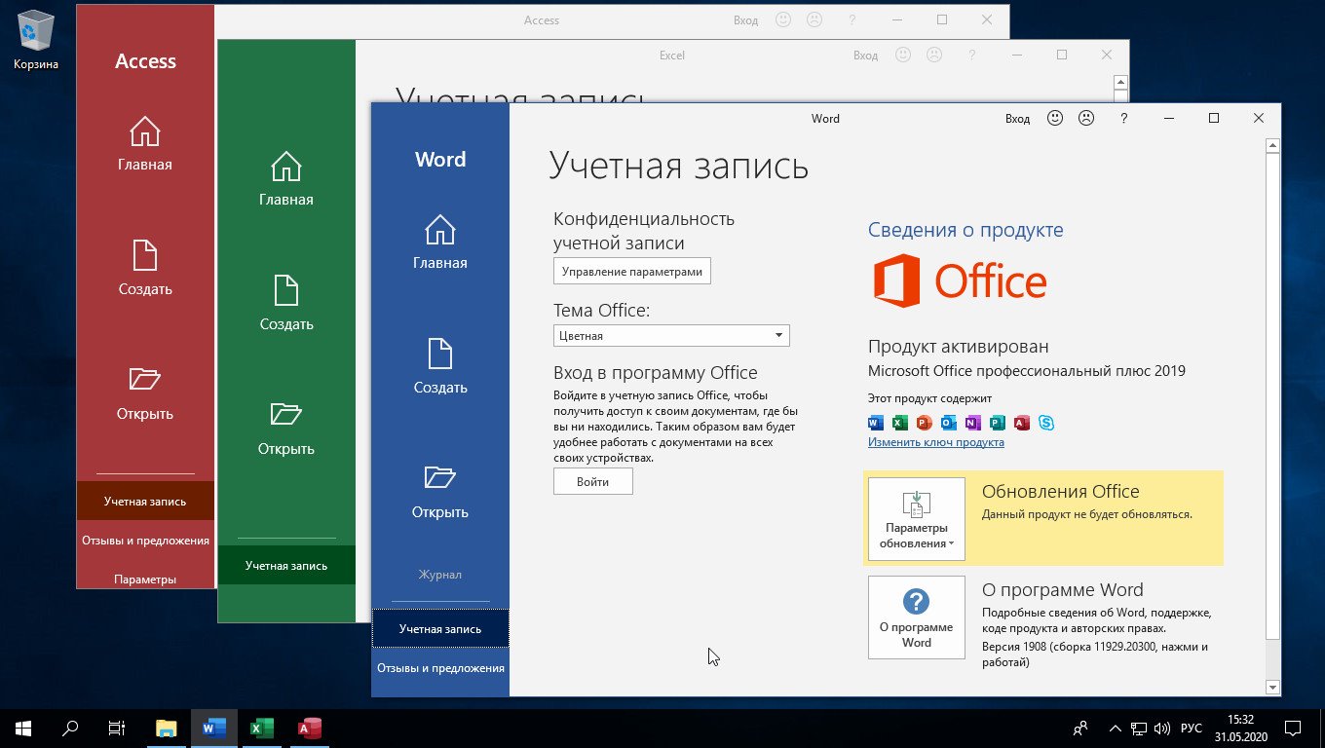The image size is (1325, 748).
Task: Click the Skype product icon in product list
Action: coord(1046,422)
